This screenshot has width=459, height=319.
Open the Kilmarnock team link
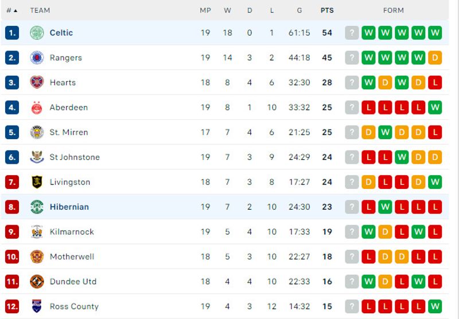[x=72, y=232]
